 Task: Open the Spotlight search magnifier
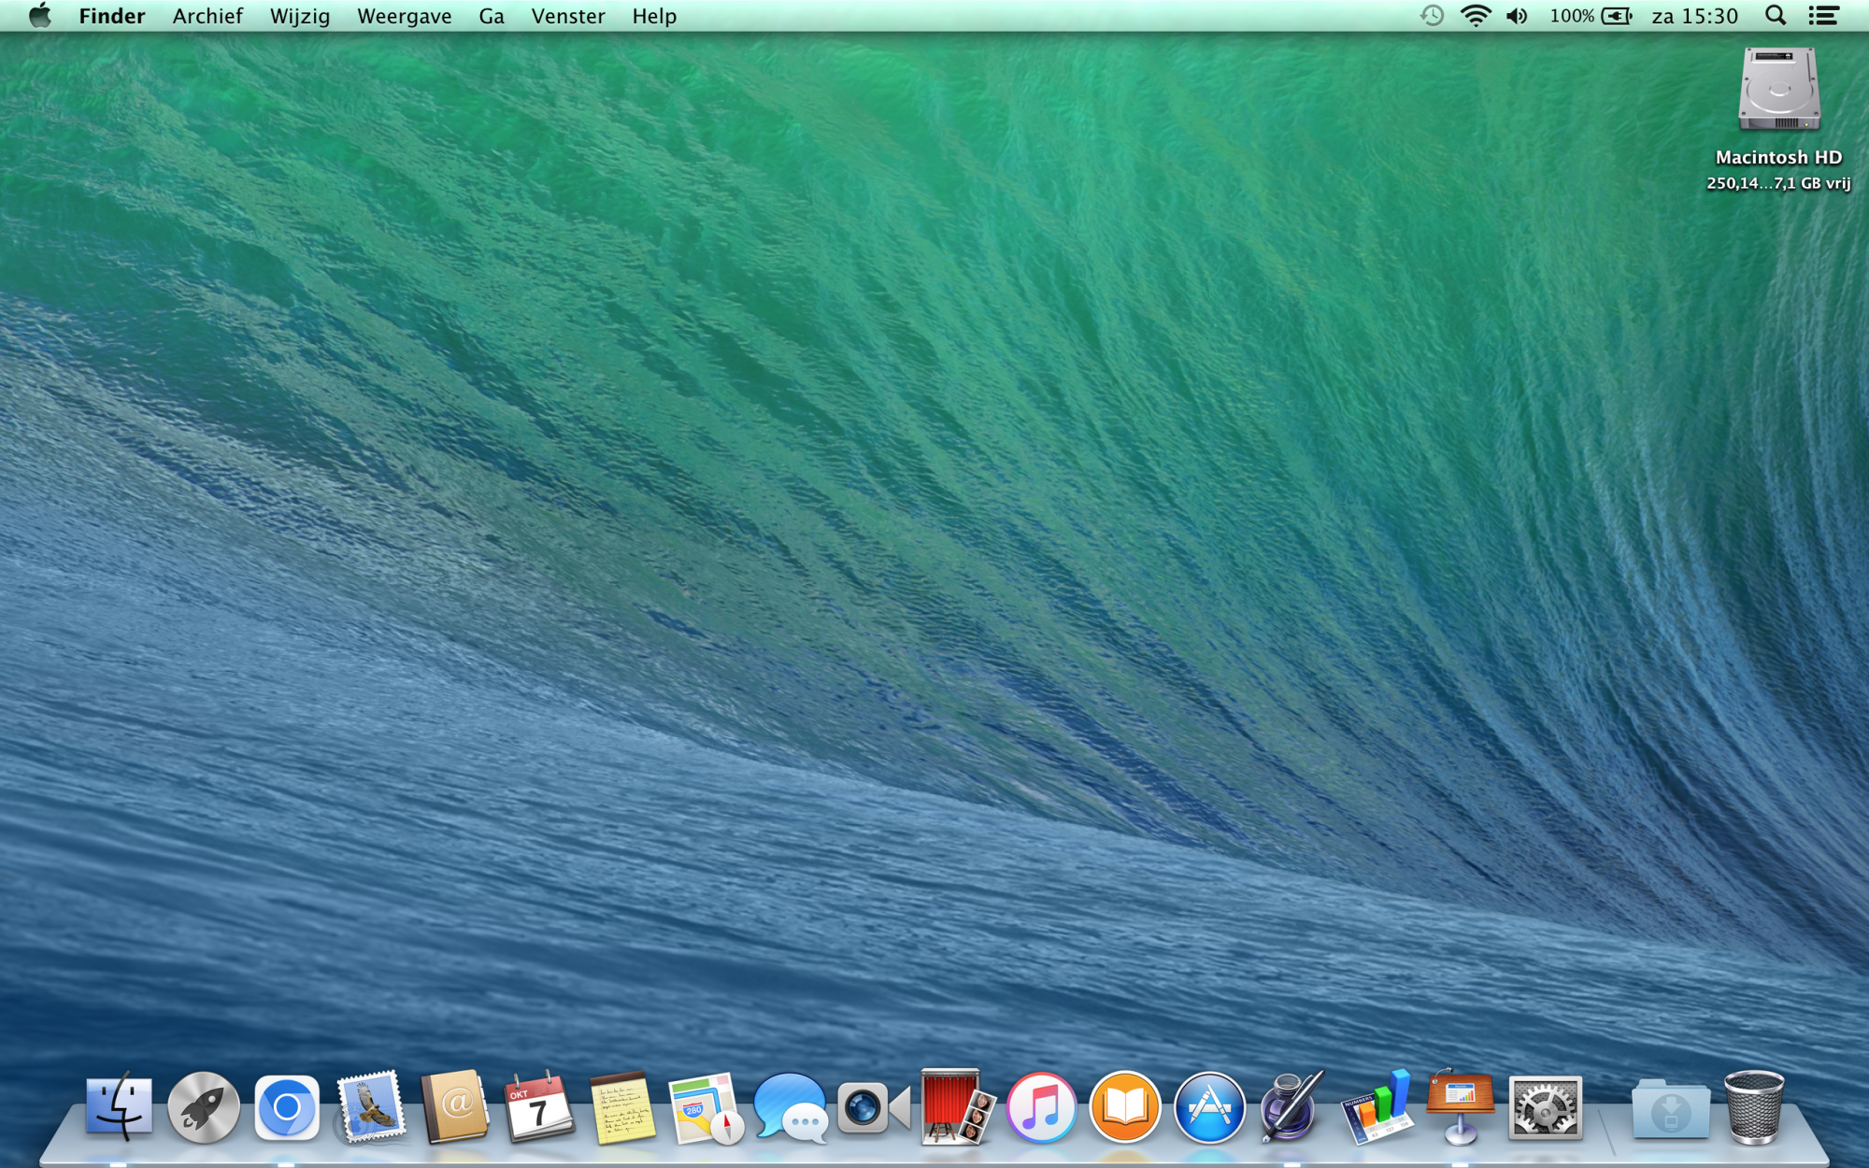1775,16
